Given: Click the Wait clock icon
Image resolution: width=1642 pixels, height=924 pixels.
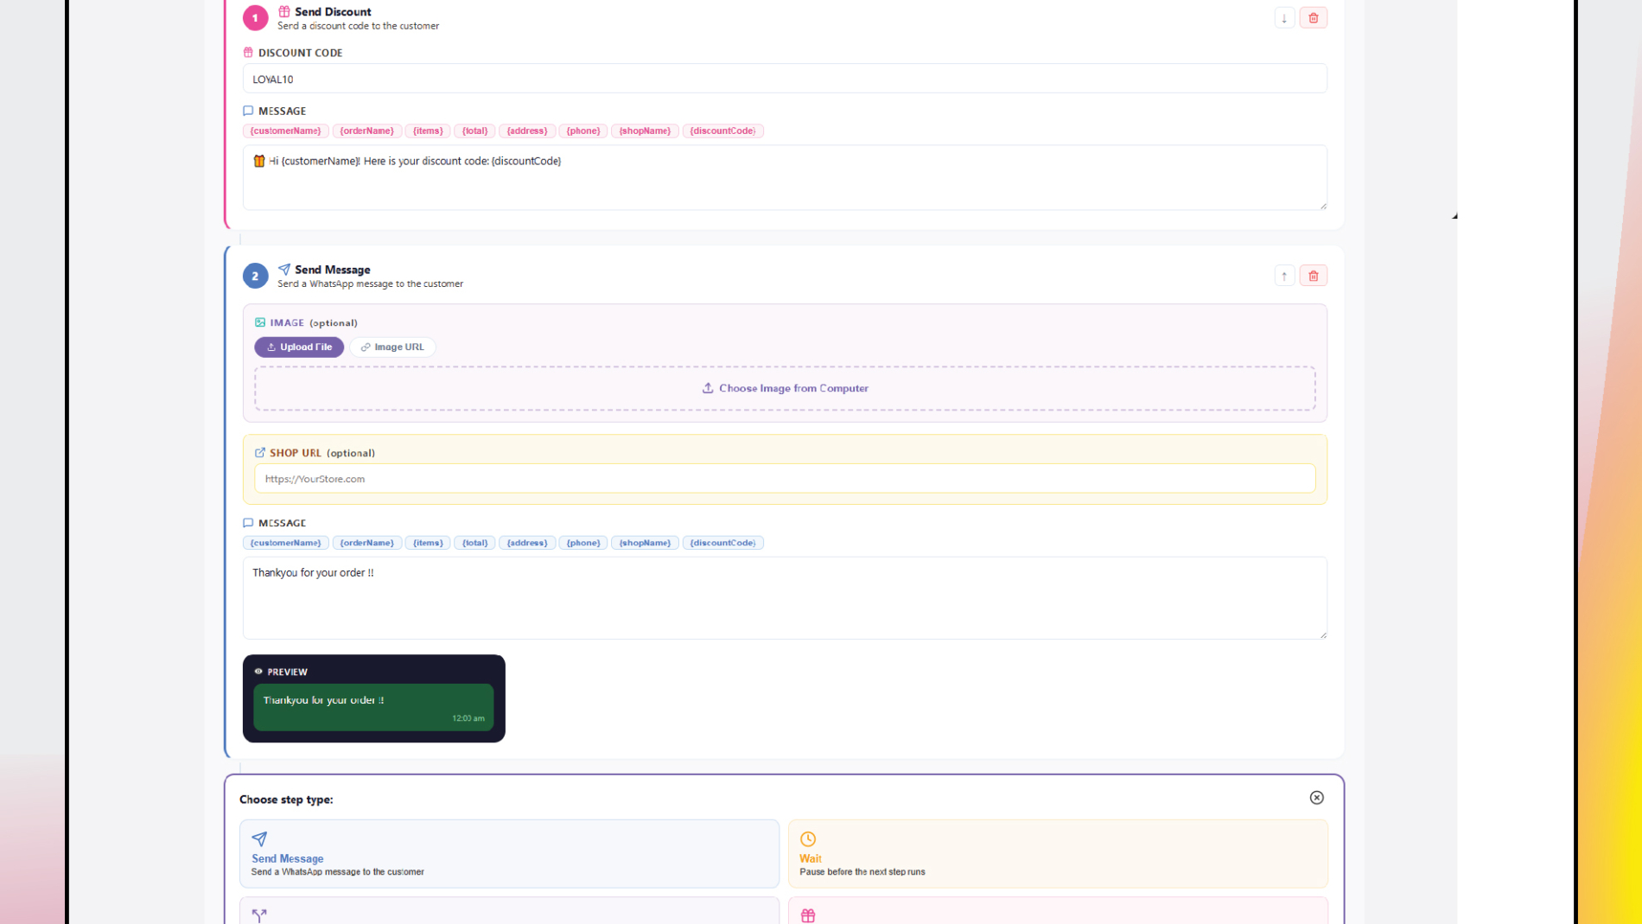Looking at the screenshot, I should point(808,839).
